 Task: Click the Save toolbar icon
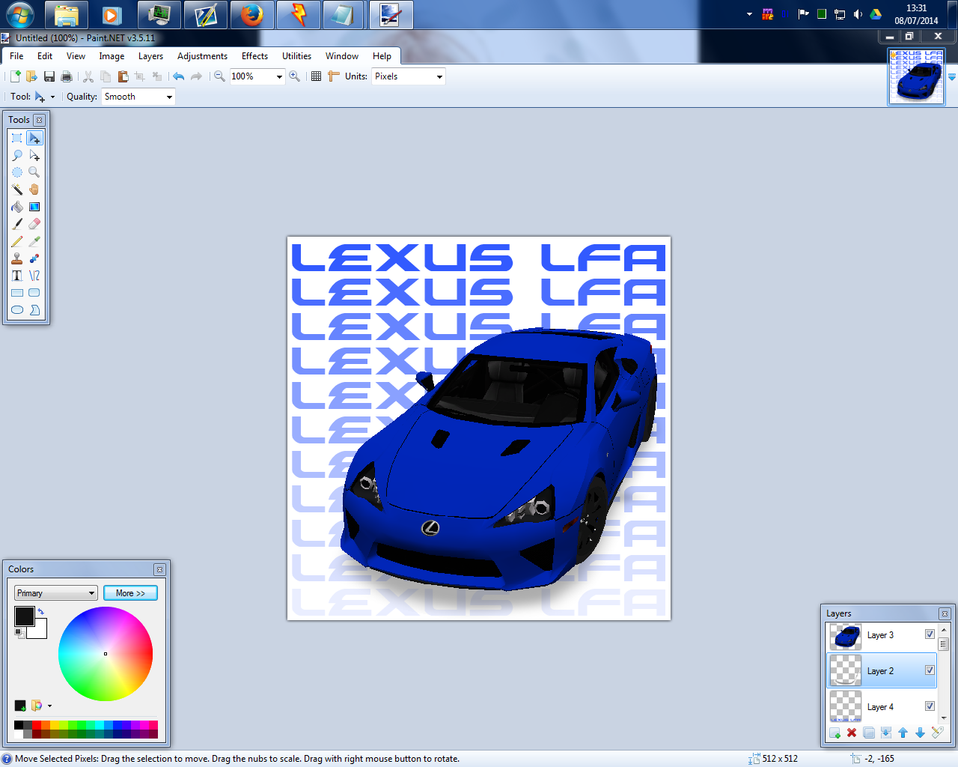coord(49,76)
